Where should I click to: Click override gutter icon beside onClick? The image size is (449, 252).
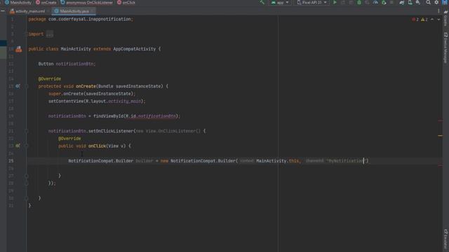coord(18,146)
